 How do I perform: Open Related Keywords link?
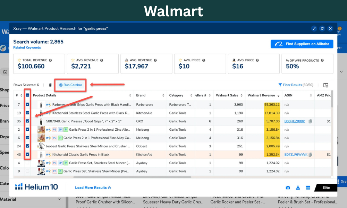click(x=27, y=47)
